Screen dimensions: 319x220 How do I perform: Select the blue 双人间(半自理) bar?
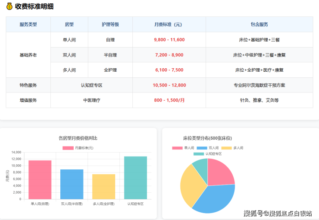coord(72,184)
